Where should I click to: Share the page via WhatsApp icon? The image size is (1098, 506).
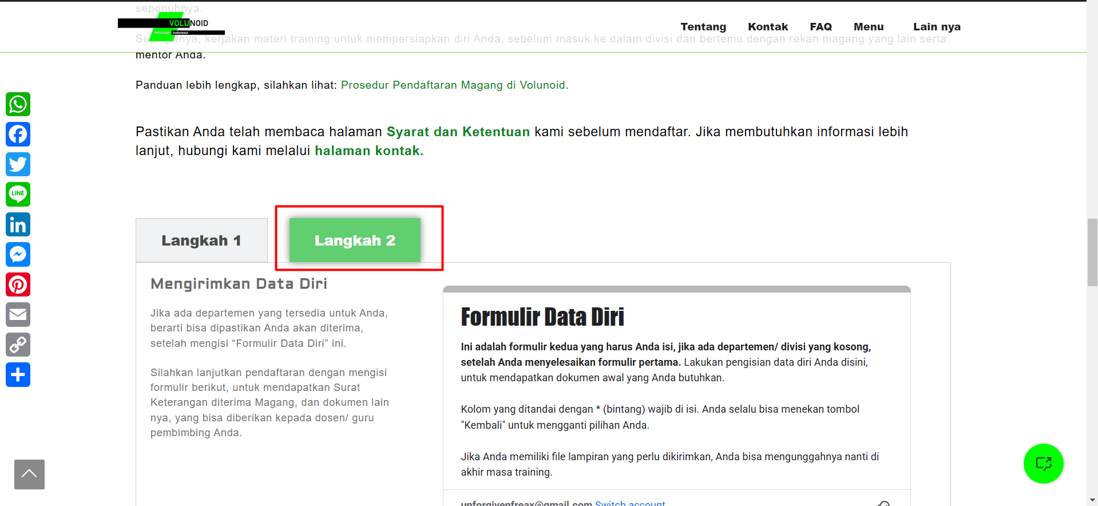[18, 105]
